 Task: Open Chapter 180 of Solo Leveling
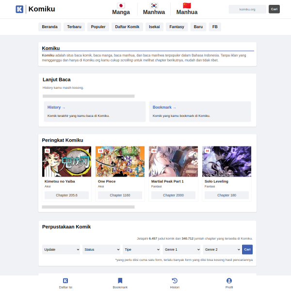coord(226,195)
